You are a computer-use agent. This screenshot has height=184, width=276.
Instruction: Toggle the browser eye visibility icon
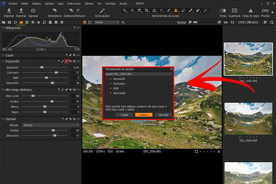(x=226, y=22)
